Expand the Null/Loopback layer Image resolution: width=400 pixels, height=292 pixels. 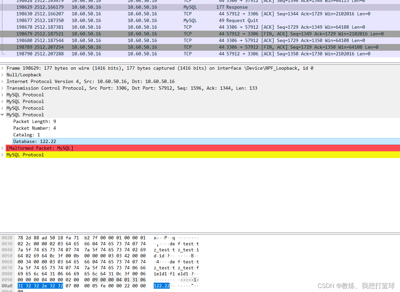click(x=3, y=75)
